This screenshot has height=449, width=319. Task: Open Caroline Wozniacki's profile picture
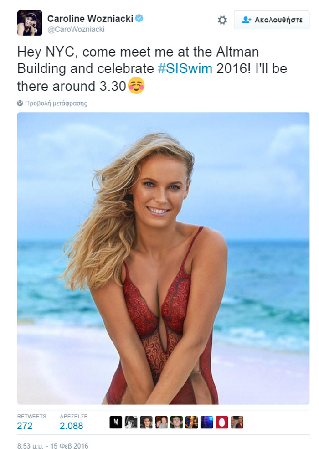pos(30,23)
